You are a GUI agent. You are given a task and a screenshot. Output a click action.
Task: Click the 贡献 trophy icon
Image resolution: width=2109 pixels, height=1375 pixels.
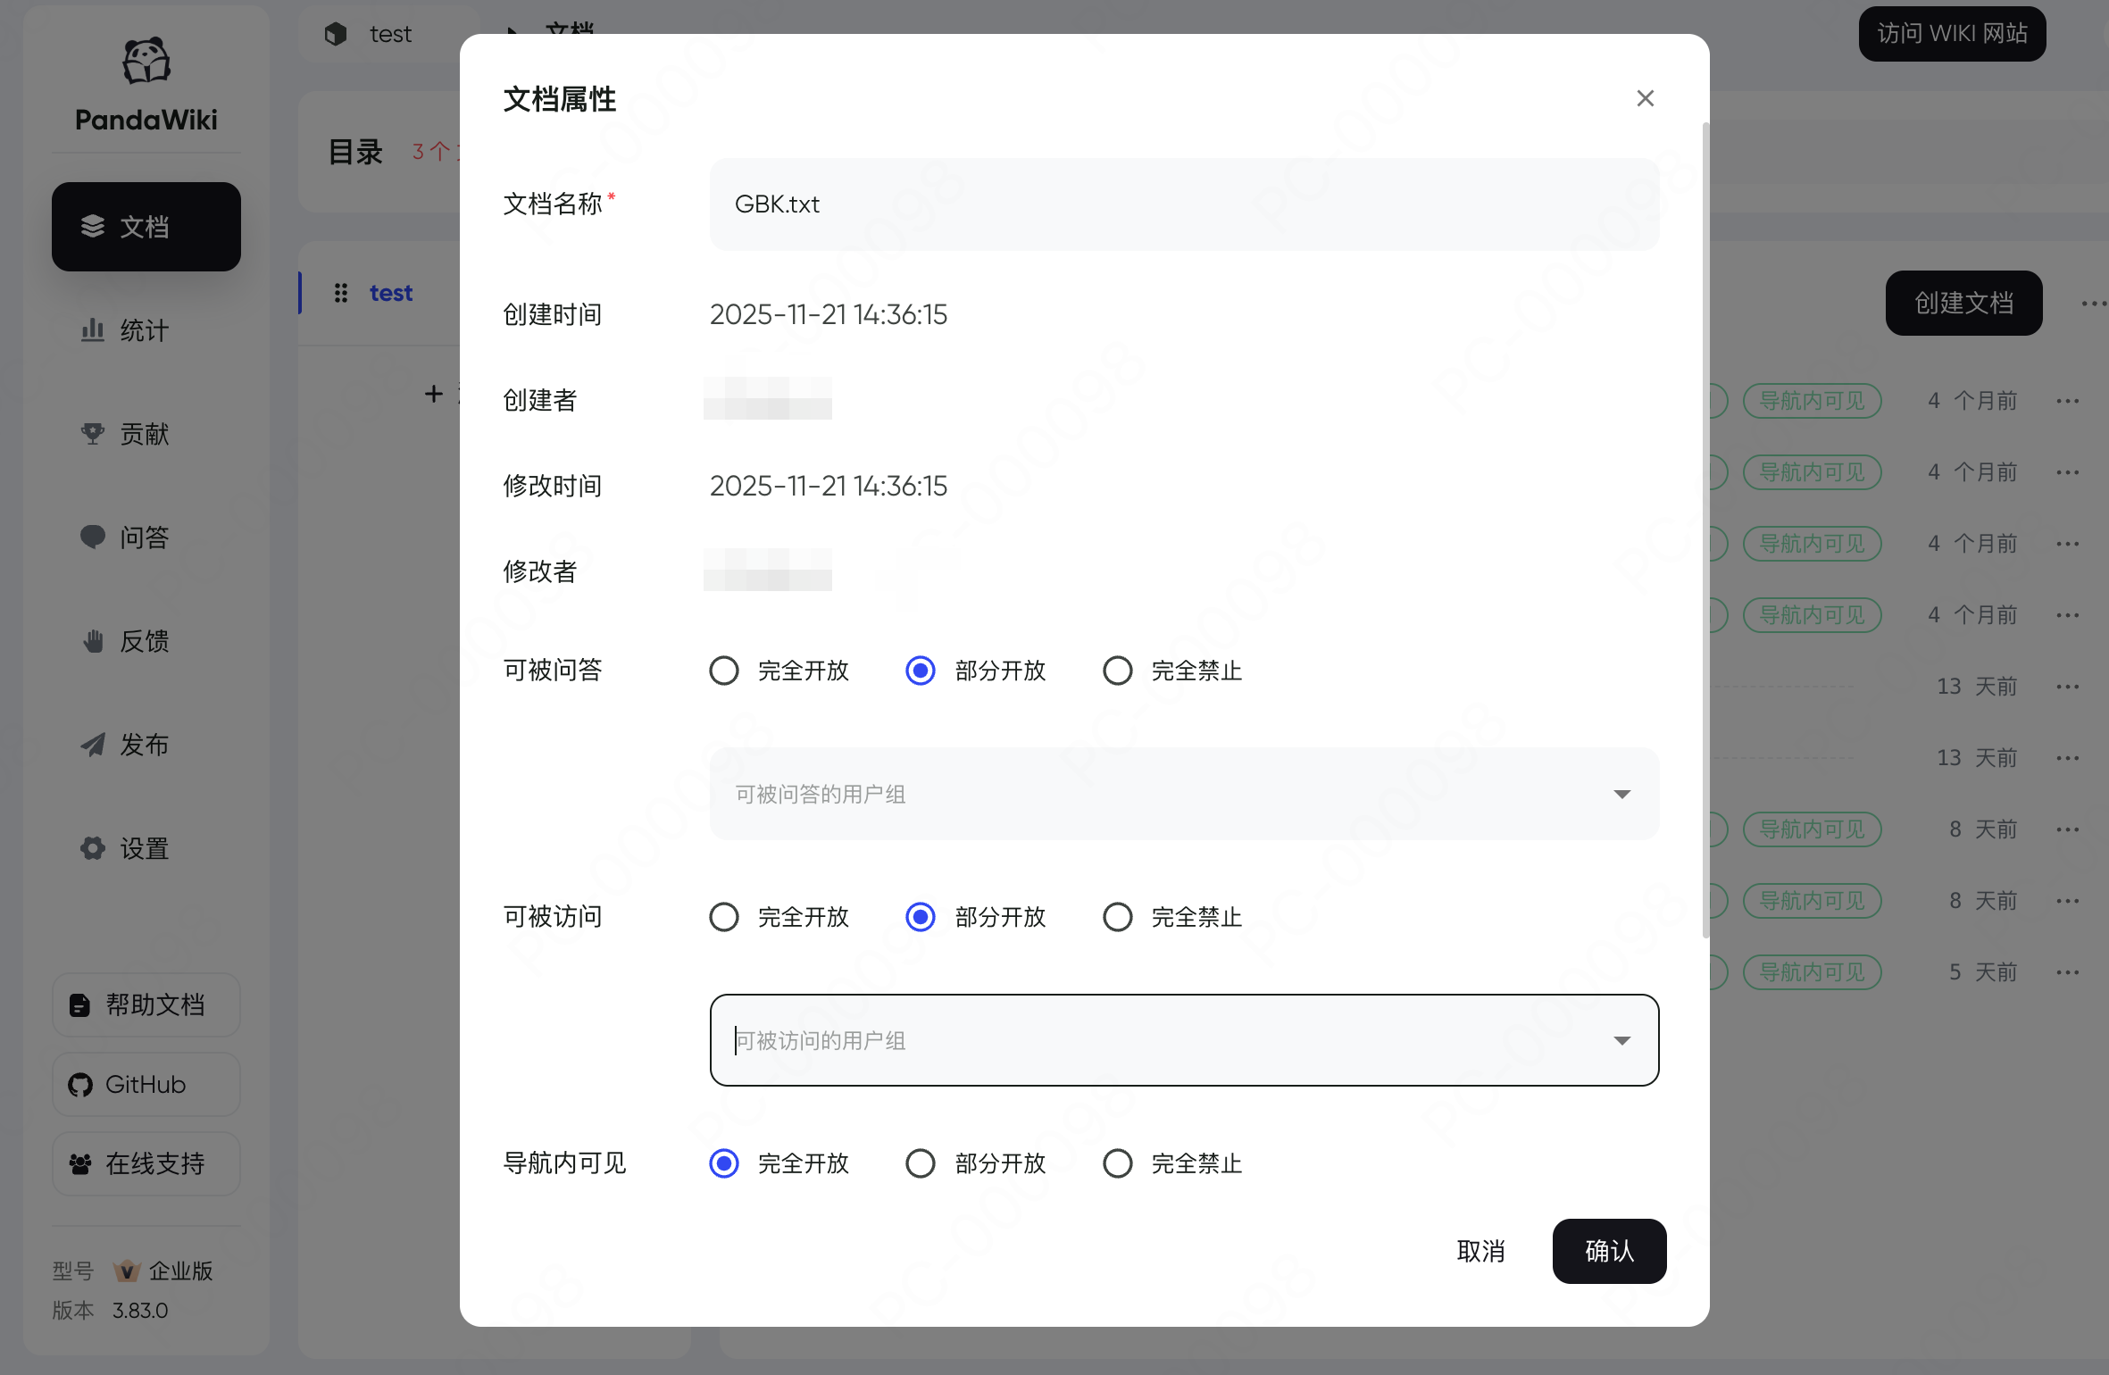pyautogui.click(x=93, y=434)
